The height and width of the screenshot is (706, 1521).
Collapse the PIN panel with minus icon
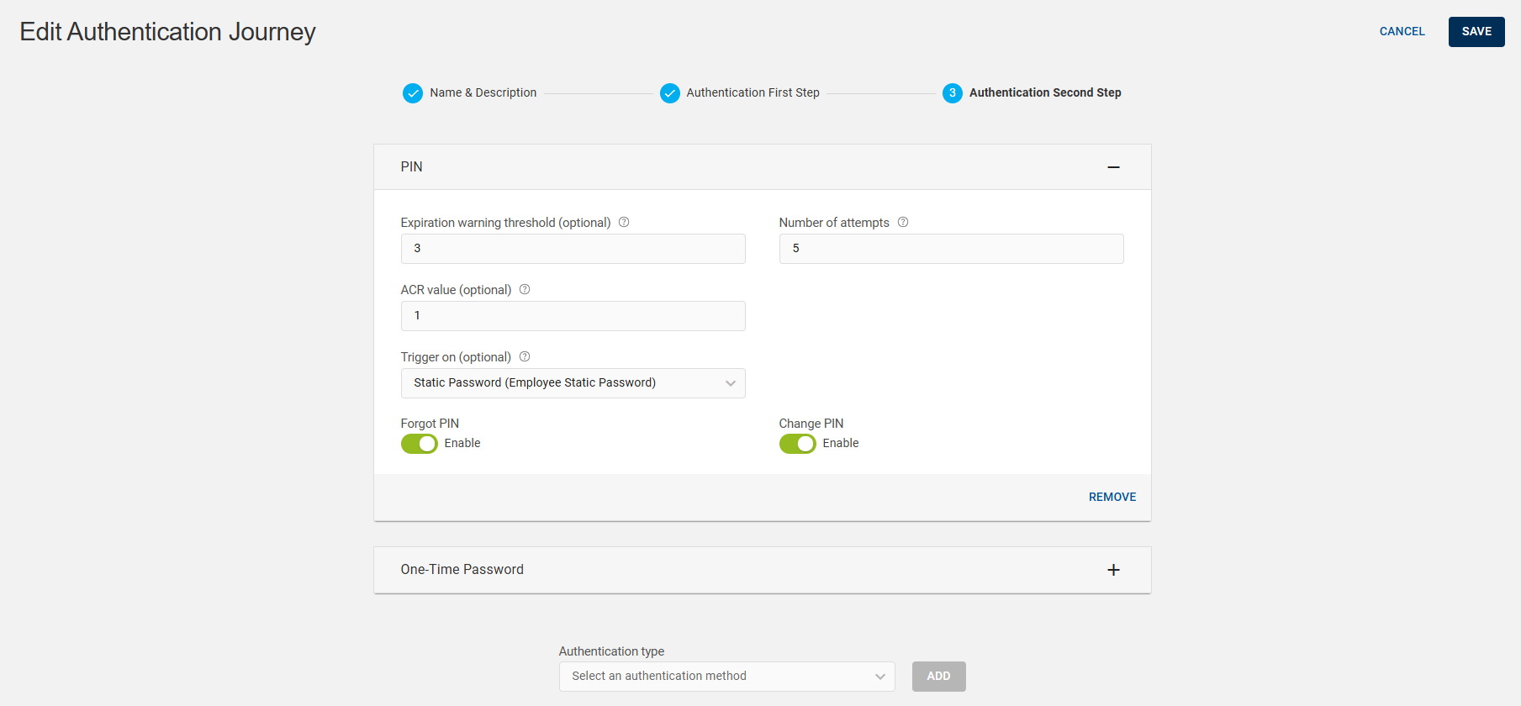coord(1113,167)
